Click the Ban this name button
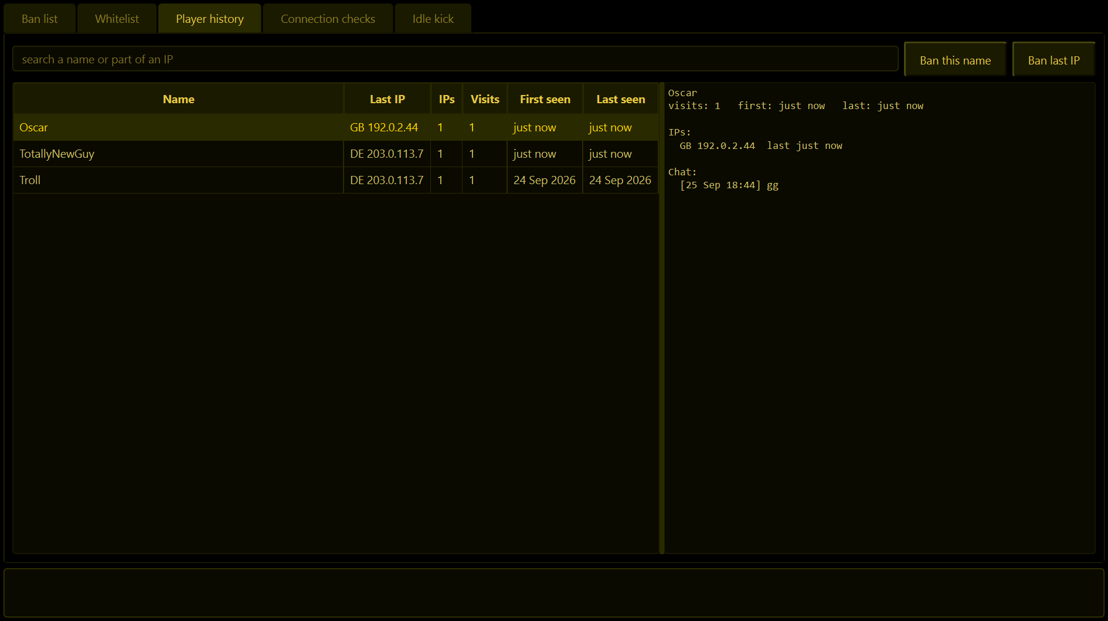 tap(955, 60)
